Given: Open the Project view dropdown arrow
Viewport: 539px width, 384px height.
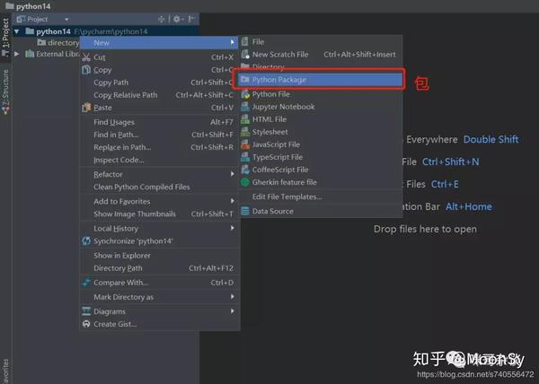Looking at the screenshot, I should pyautogui.click(x=66, y=20).
